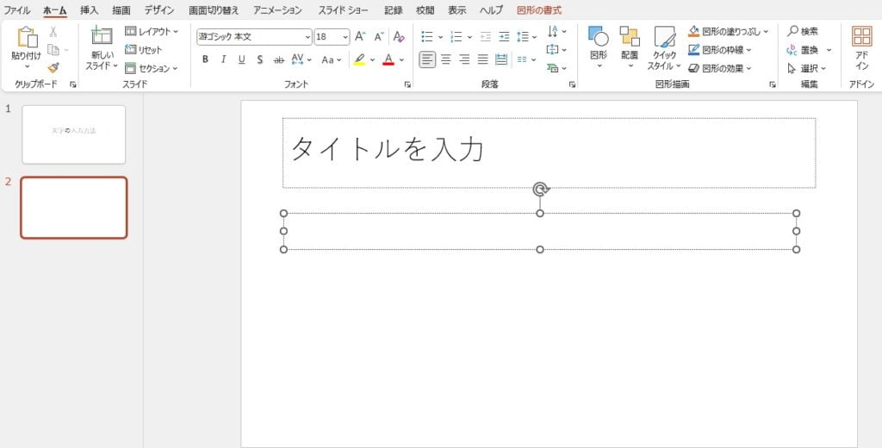Screen dimensions: 882x448
Task: Open the Font group dialog launcher
Action: (407, 84)
